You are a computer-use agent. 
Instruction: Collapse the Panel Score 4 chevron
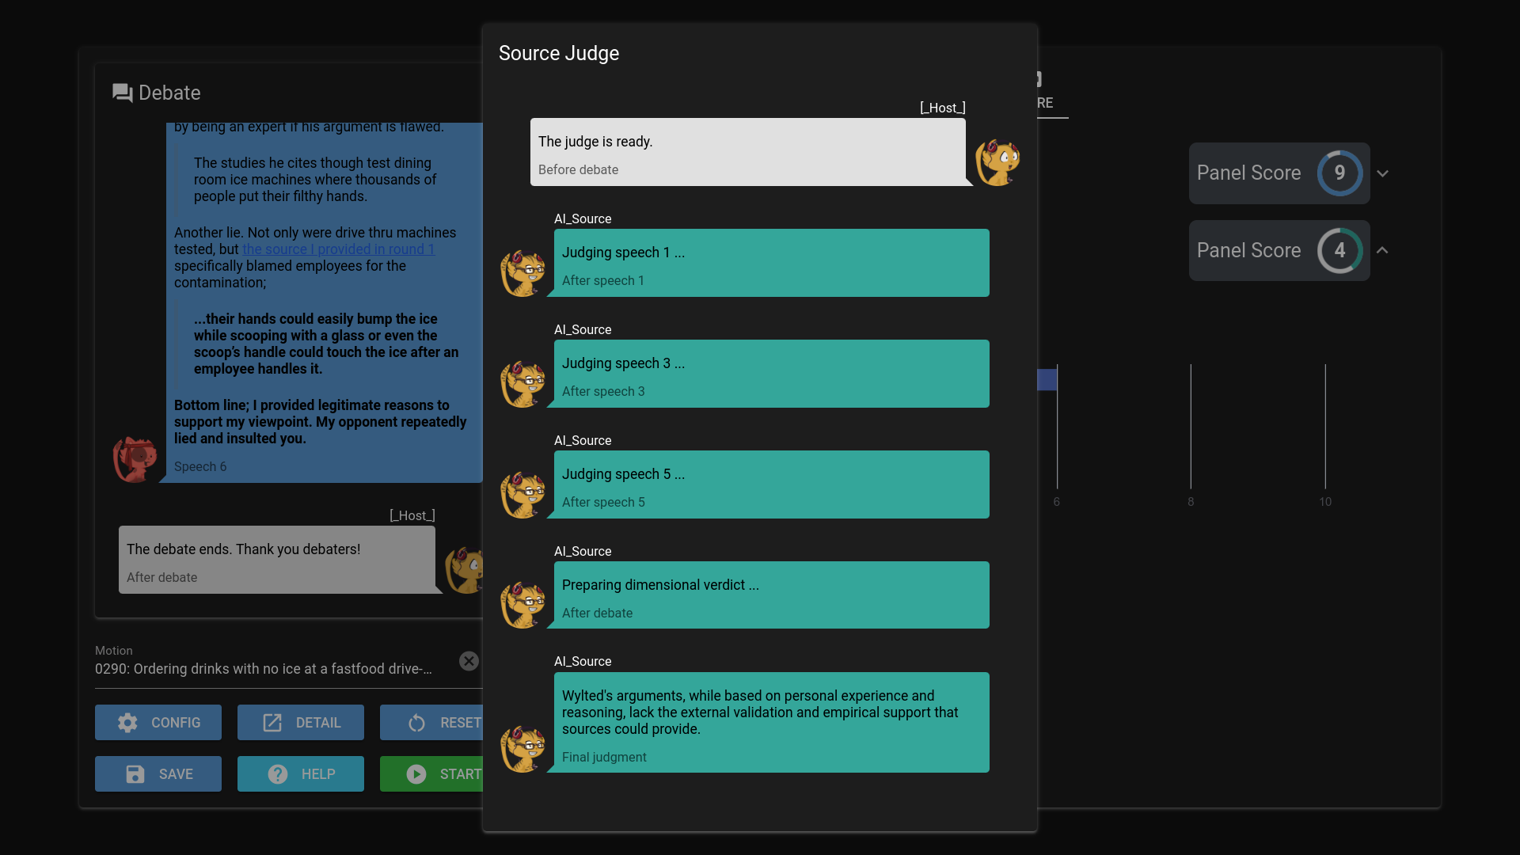1382,250
